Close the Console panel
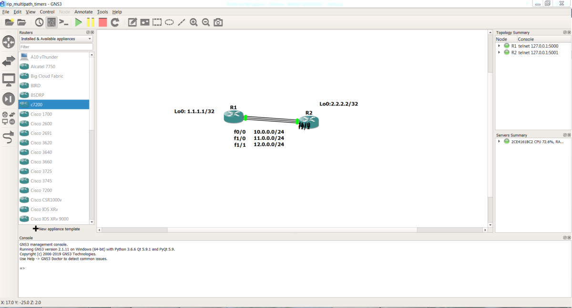The height and width of the screenshot is (308, 572). 569,238
